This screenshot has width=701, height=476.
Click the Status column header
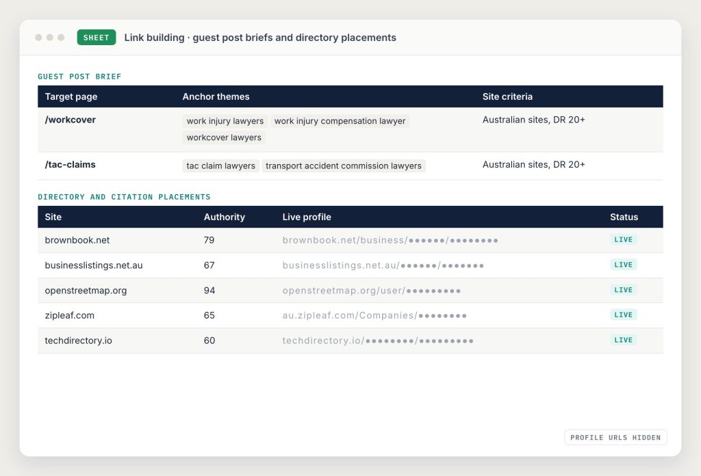(624, 217)
